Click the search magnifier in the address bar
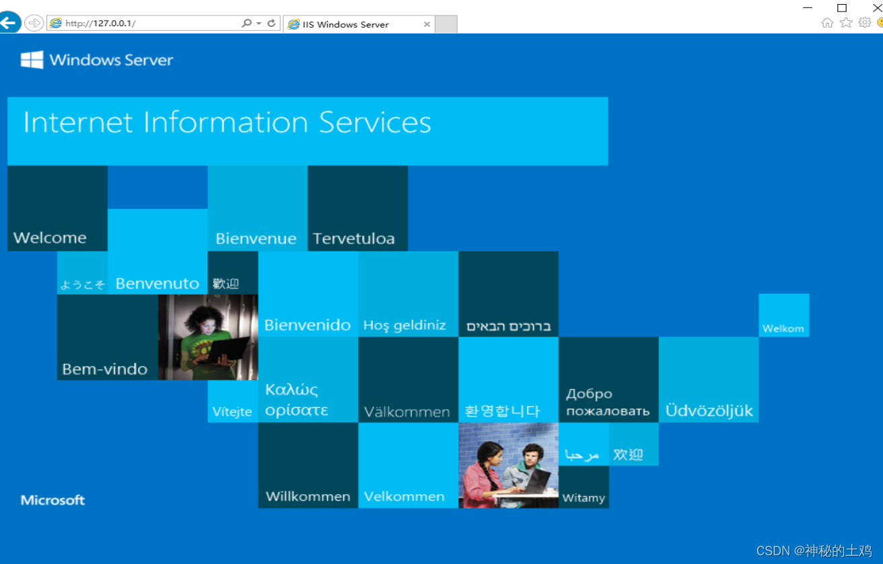Screen dimensions: 883x564 pos(247,22)
